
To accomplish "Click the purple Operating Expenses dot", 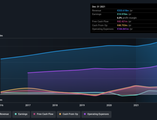I will (85, 114).
